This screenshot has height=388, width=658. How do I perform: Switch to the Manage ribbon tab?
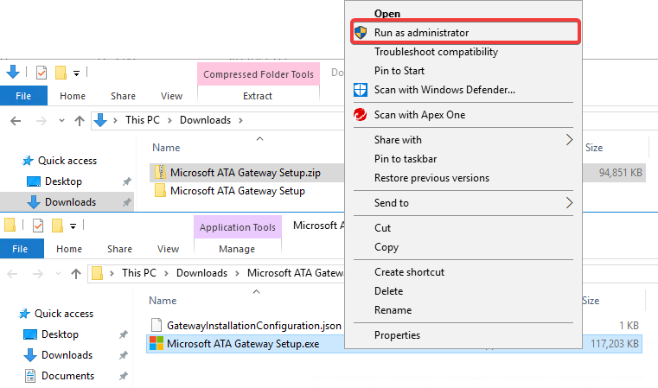click(237, 249)
